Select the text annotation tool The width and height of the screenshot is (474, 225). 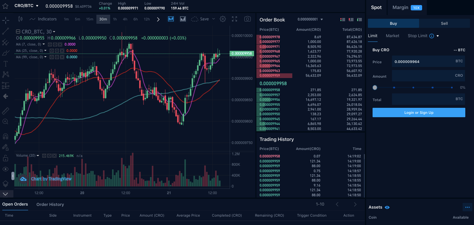click(x=5, y=63)
